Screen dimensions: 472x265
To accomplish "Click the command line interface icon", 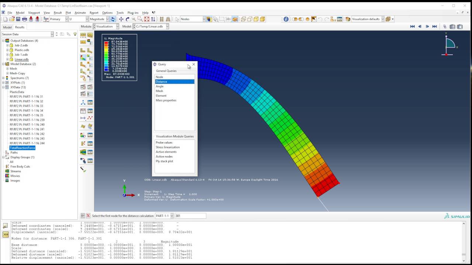I will [x=6, y=234].
